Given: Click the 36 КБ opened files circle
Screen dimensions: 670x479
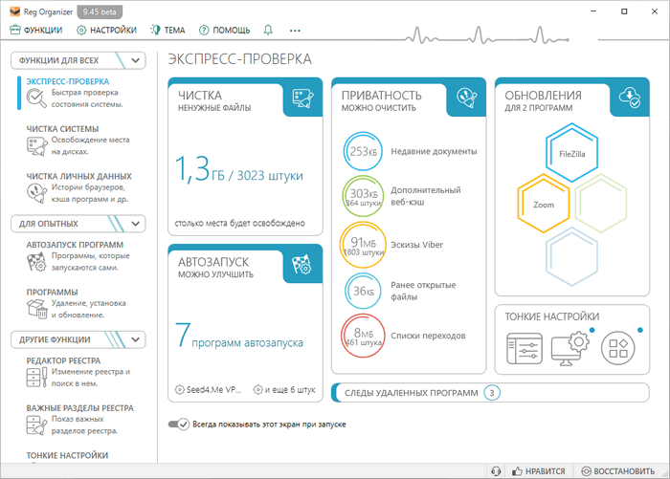Looking at the screenshot, I should [x=363, y=291].
